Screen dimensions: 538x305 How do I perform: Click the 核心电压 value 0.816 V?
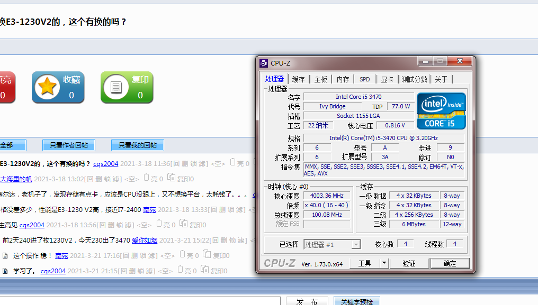click(395, 125)
